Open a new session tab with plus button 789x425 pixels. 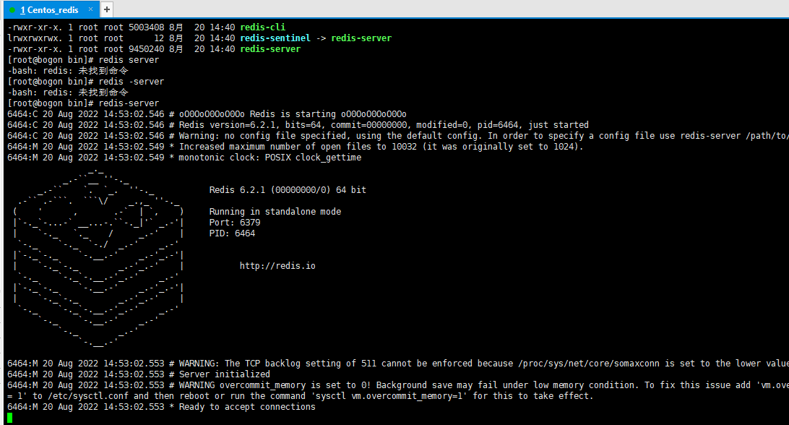(107, 9)
